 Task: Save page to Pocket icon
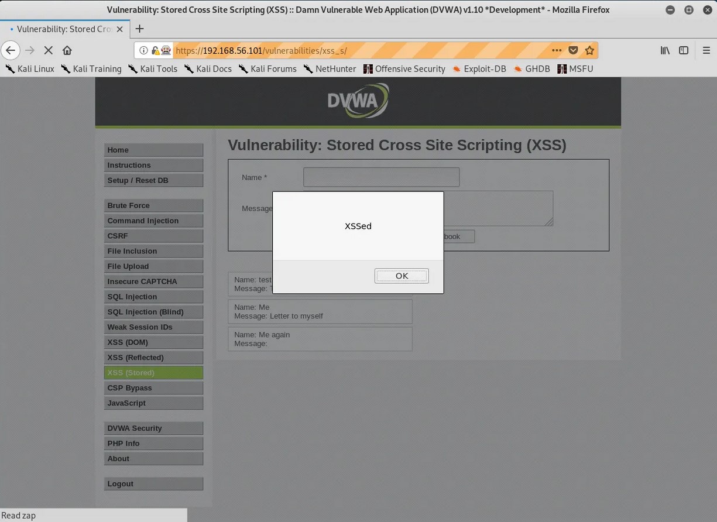573,50
